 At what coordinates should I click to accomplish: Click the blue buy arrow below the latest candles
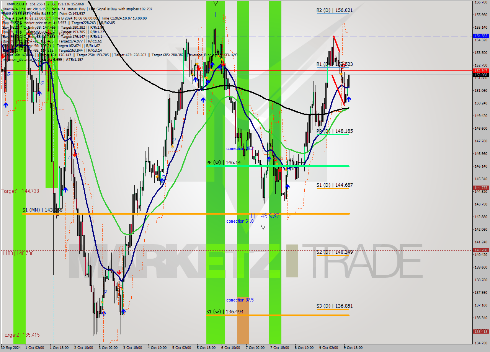[x=349, y=99]
